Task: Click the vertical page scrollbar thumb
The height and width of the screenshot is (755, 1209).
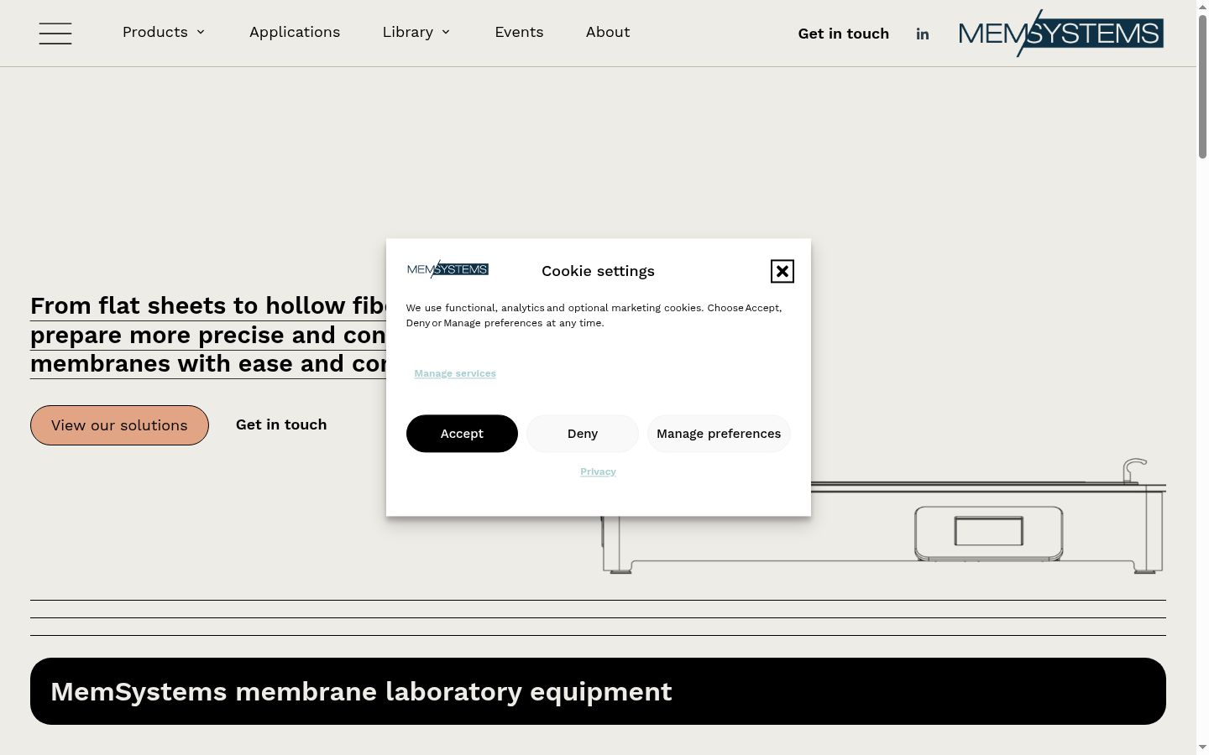Action: click(x=1202, y=84)
